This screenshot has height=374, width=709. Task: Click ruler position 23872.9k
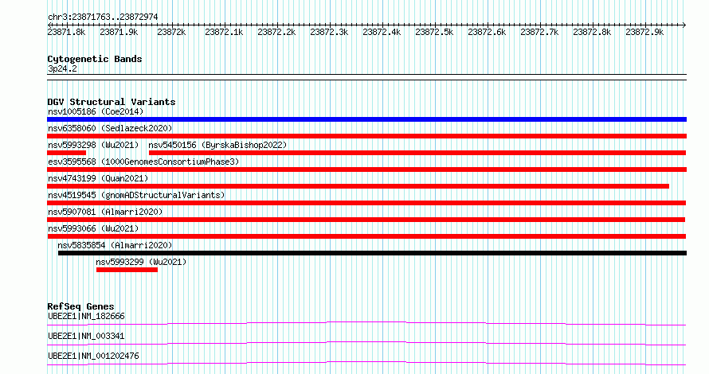[644, 32]
